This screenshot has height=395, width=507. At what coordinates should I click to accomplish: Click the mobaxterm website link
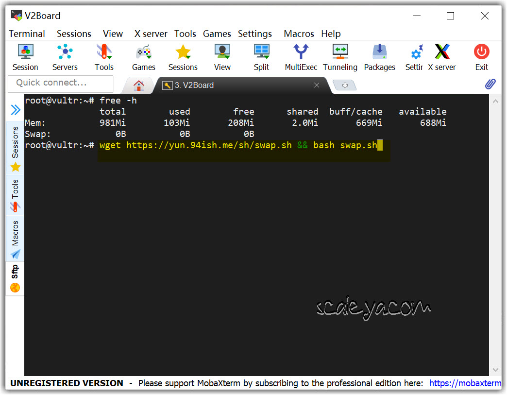click(465, 383)
